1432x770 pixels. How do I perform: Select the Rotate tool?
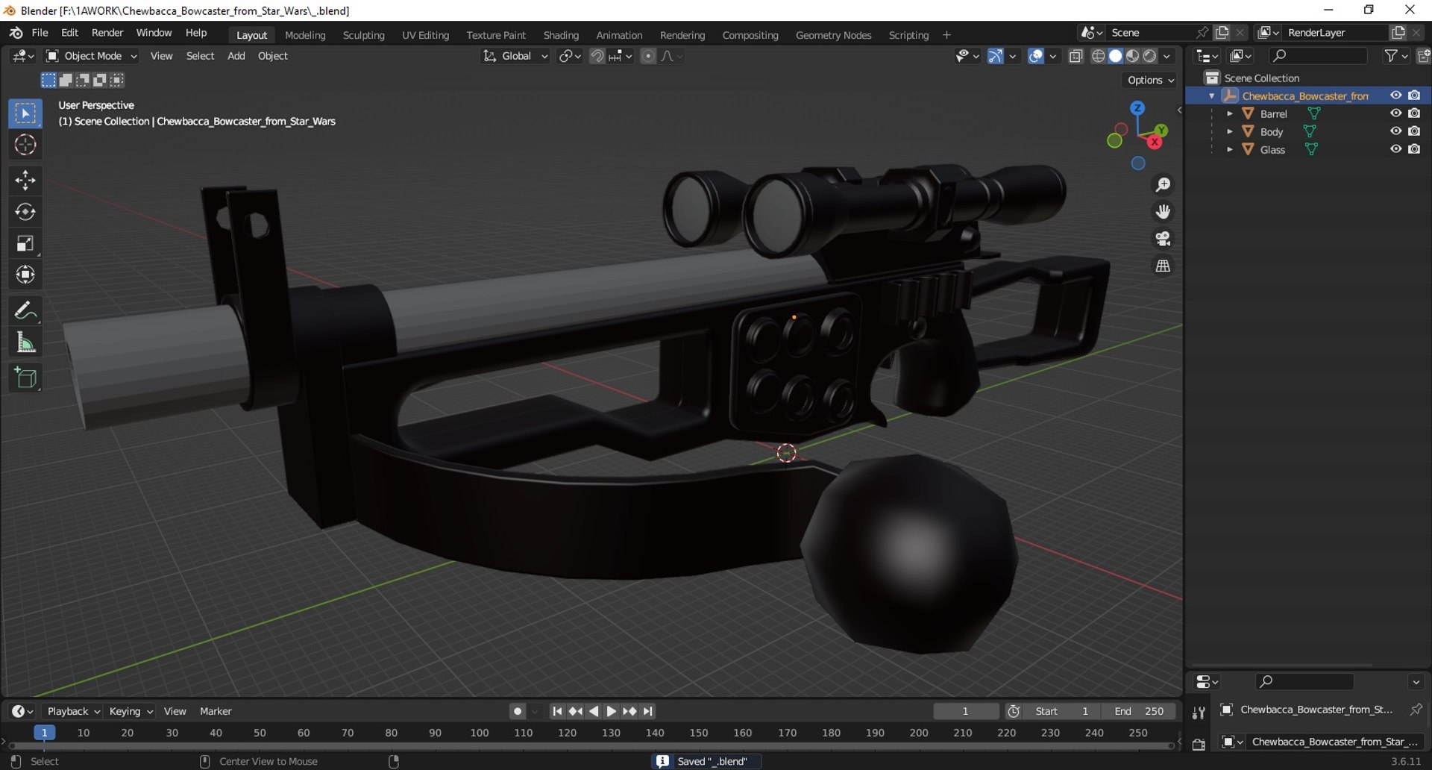coord(25,212)
